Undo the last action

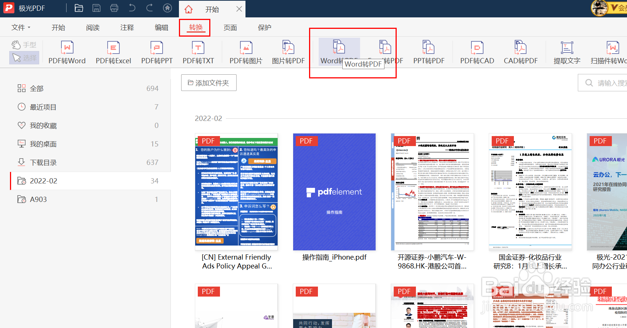point(132,8)
